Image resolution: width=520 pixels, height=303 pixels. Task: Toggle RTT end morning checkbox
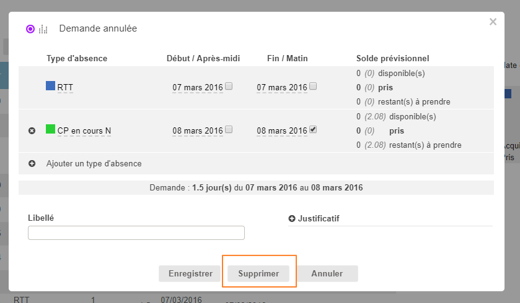[313, 87]
